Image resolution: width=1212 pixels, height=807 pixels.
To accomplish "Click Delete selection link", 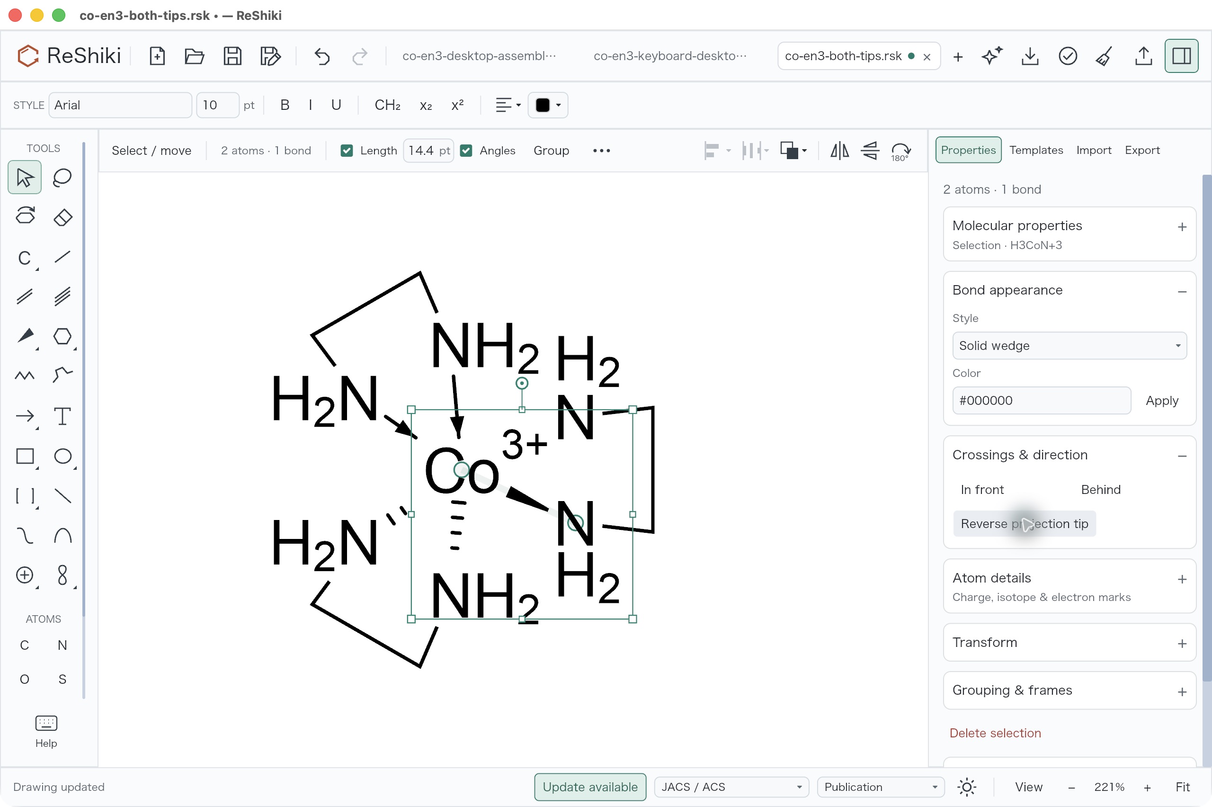I will (x=995, y=733).
